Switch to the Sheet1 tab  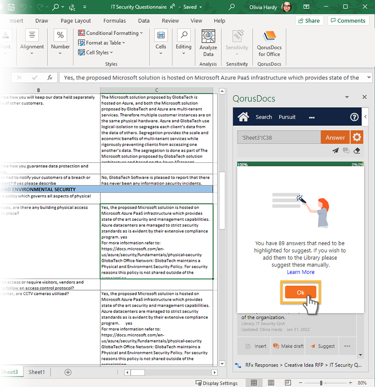pos(37,372)
